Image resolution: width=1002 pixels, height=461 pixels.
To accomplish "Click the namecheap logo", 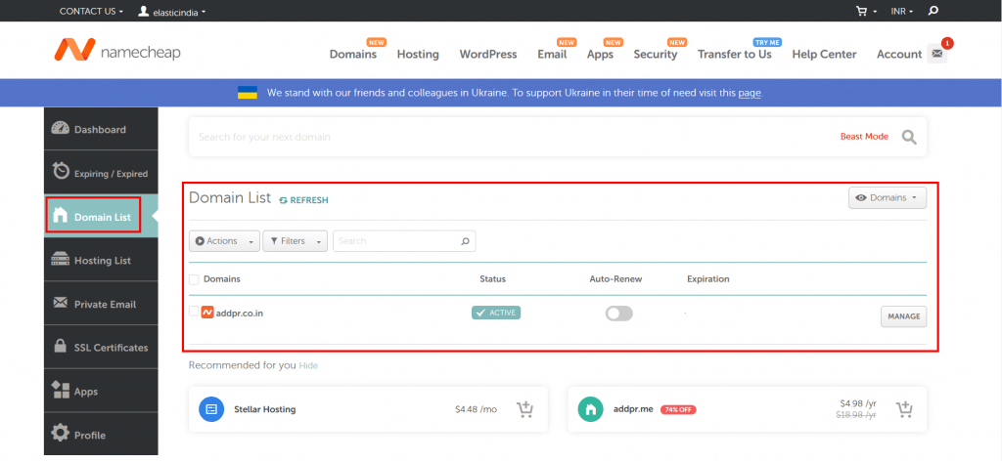I will pos(117,50).
